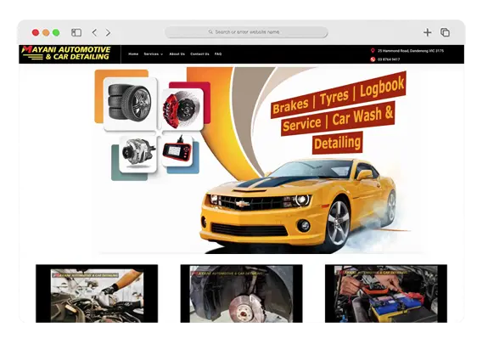Go back with the left arrow
Viewport: 488px width, 344px height.
(94, 32)
